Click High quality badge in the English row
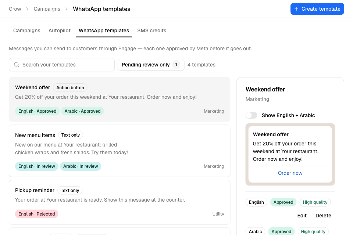This screenshot has width=353, height=235. pos(315,202)
